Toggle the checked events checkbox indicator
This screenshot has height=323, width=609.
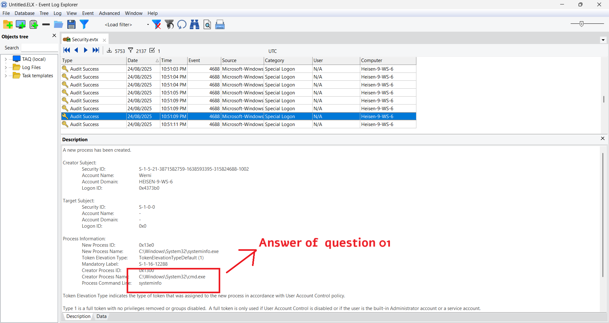[152, 50]
